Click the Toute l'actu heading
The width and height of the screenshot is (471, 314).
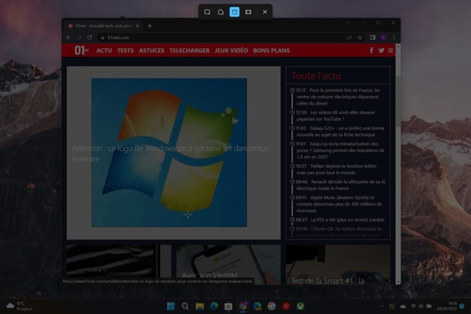pyautogui.click(x=316, y=76)
